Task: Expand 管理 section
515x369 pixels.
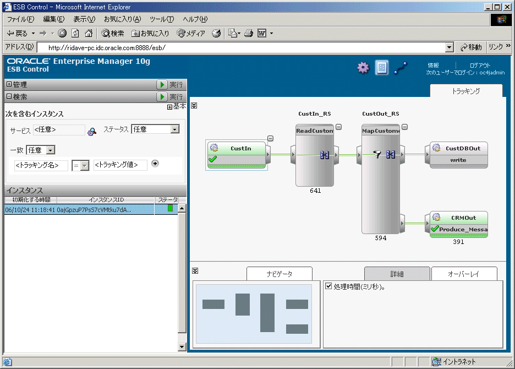Action: (9, 84)
